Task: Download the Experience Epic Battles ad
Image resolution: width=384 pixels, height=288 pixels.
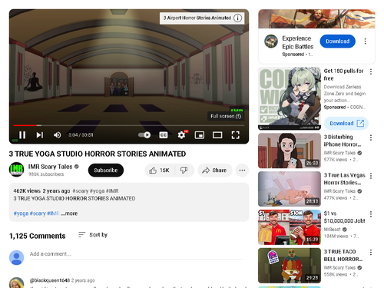Action: (x=337, y=41)
